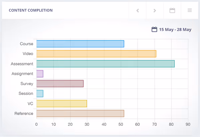Select the yellow VC bar
The width and height of the screenshot is (200, 137).
coord(62,103)
